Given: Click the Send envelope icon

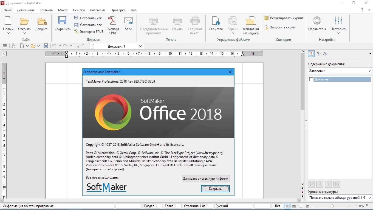Looking at the screenshot, I should tap(128, 21).
